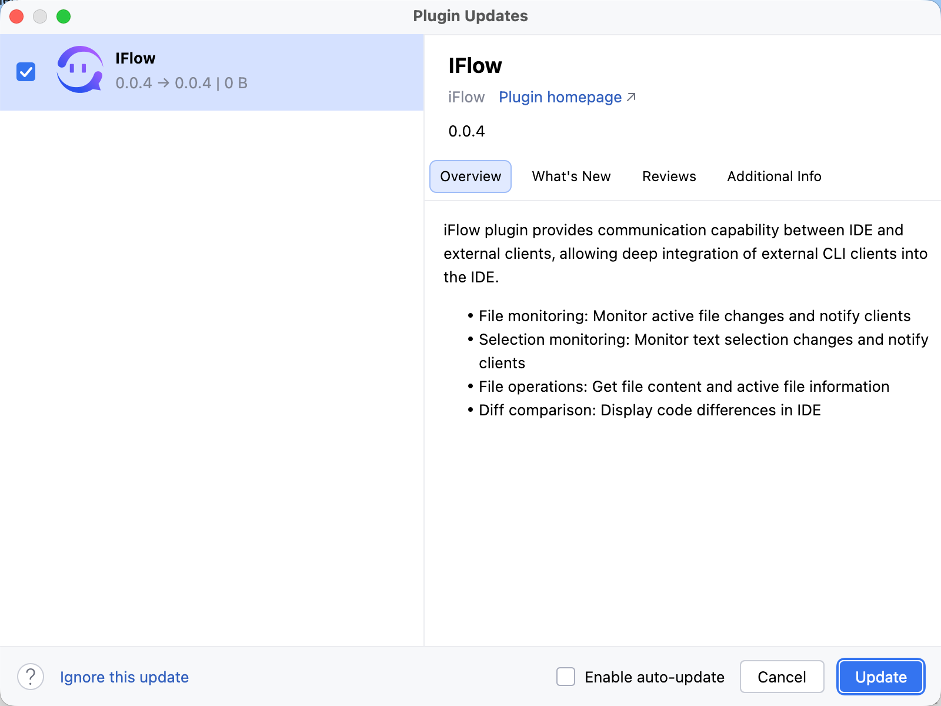Switch to the Additional Info tab

tap(774, 176)
